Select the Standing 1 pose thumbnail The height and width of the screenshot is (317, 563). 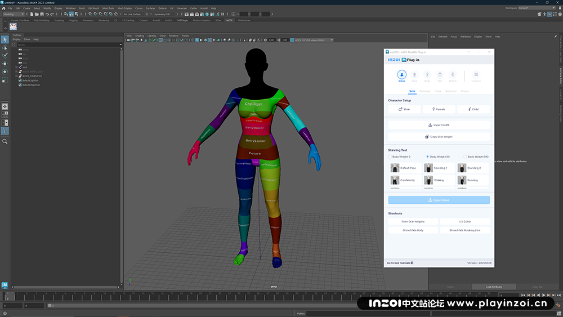click(x=428, y=168)
